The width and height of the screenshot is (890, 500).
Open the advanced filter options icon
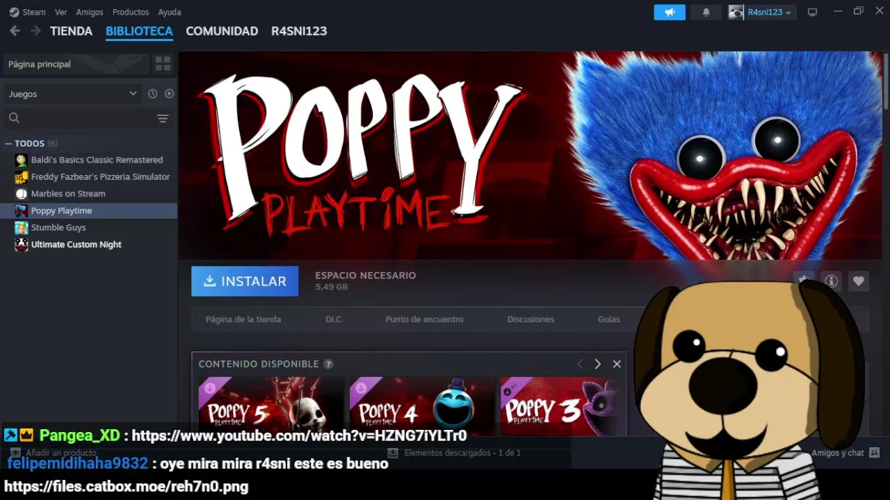click(163, 119)
